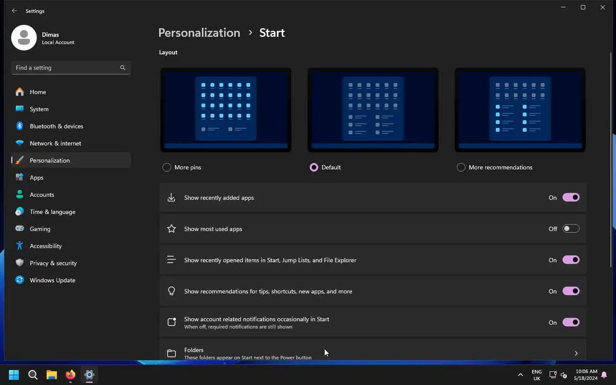This screenshot has height=385, width=616.
Task: Disable recommendations for tips and shortcuts toggle
Action: [x=571, y=291]
